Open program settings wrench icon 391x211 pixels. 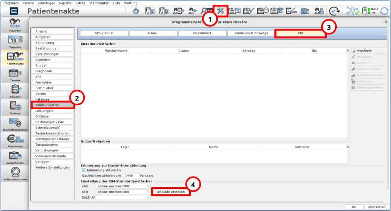220,11
